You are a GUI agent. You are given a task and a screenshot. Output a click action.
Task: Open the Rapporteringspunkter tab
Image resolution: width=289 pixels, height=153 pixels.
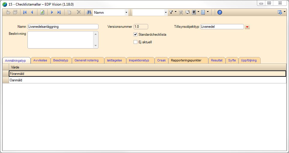(186, 61)
